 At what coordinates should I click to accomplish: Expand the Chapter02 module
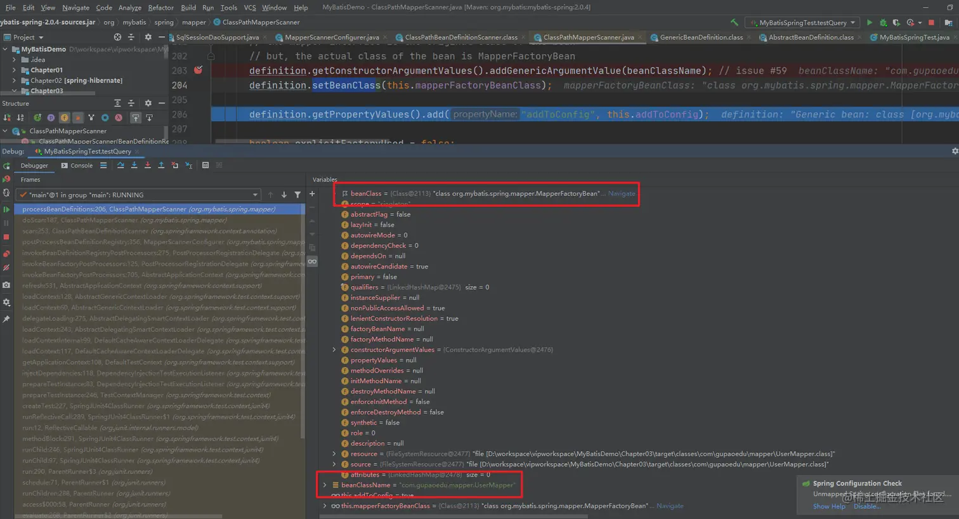tap(15, 81)
